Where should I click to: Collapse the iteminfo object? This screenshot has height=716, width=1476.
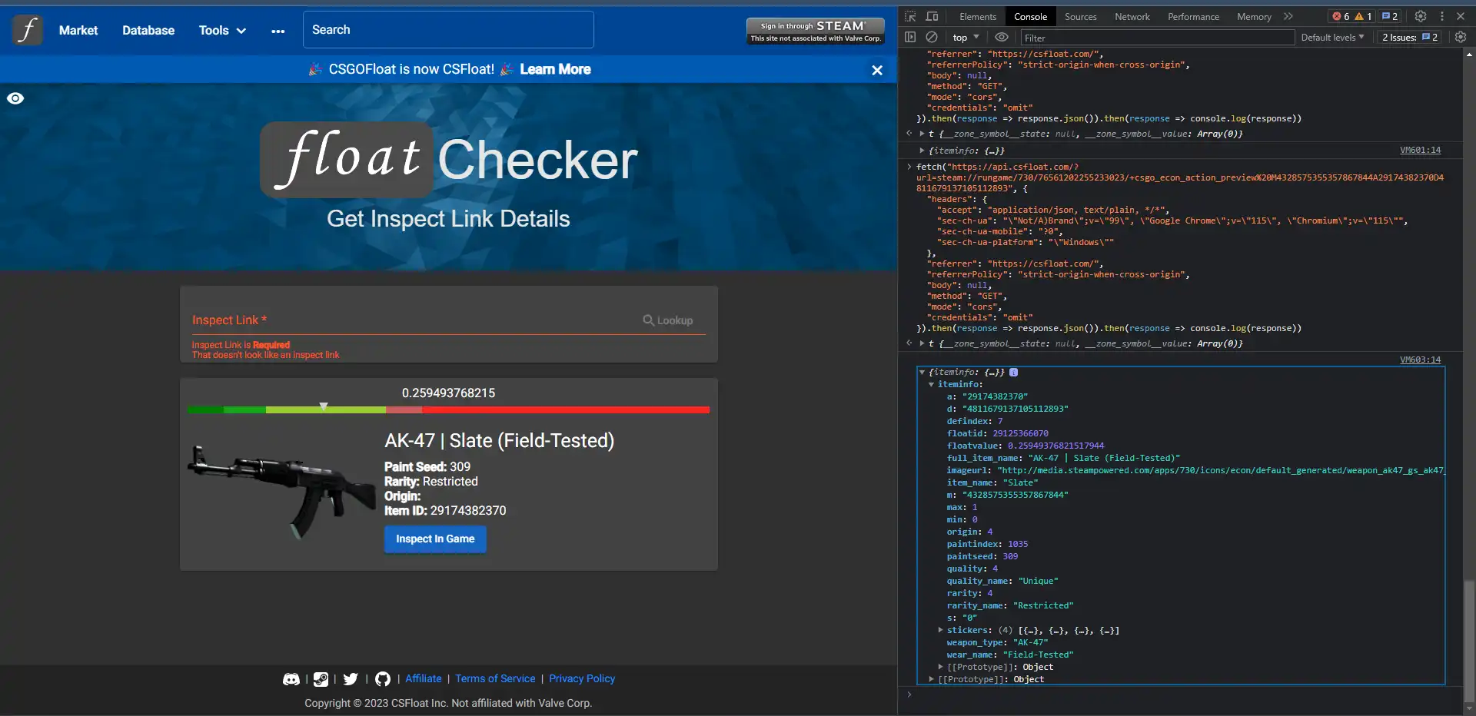[x=931, y=384]
